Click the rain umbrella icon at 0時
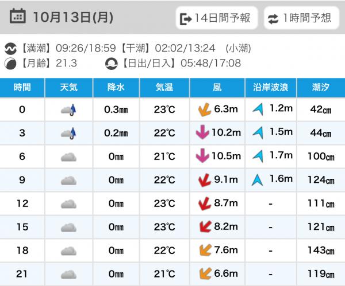Viewport: 345px width, 286px height. (68, 109)
